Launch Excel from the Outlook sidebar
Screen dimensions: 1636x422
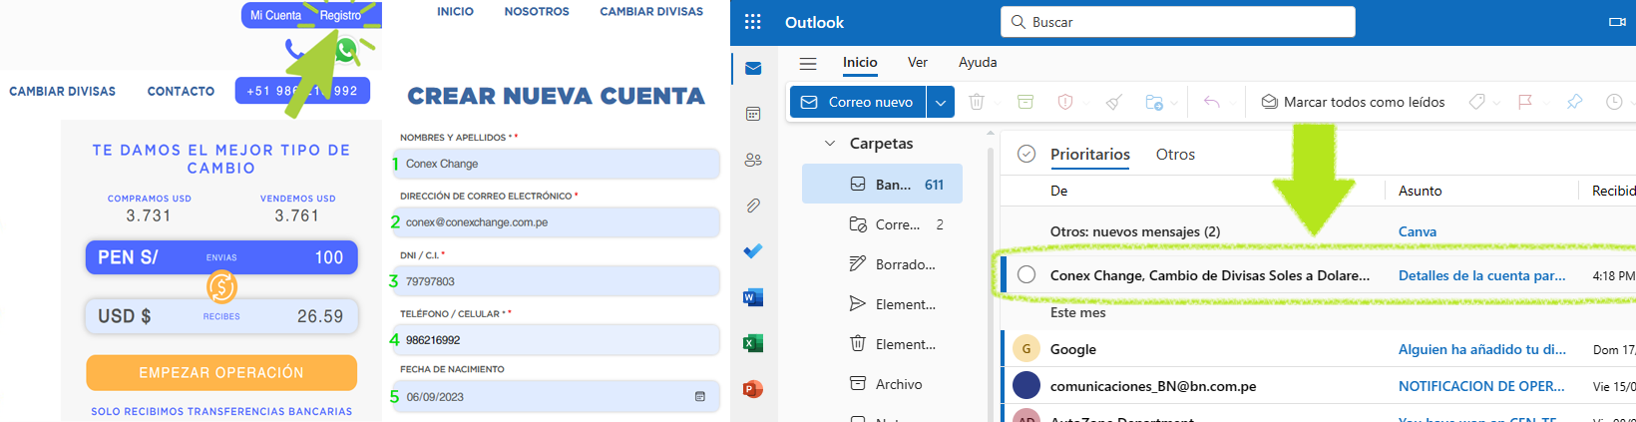tap(753, 343)
